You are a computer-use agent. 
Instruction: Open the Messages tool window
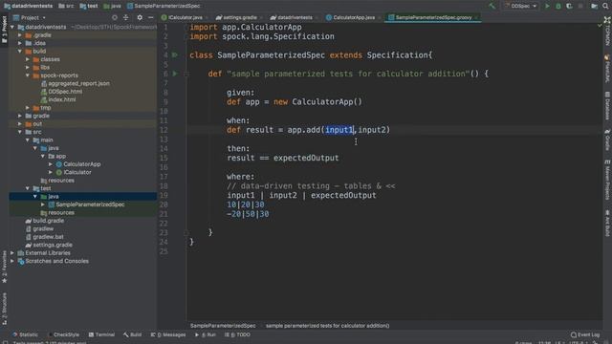click(168, 334)
